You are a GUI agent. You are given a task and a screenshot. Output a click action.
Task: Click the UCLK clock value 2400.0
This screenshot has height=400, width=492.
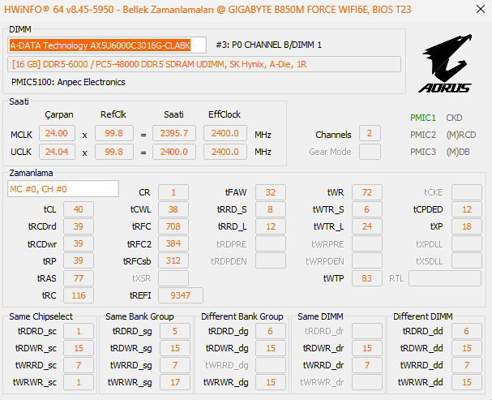click(174, 152)
